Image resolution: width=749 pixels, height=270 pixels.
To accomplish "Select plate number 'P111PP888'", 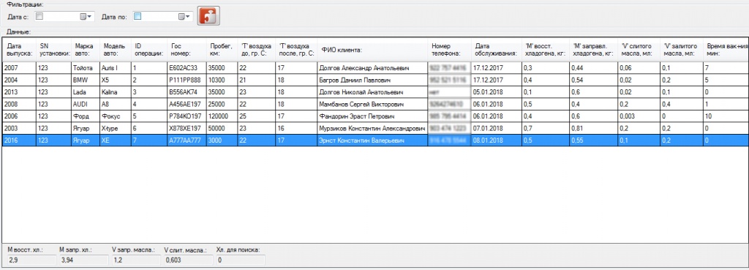I will (x=187, y=80).
